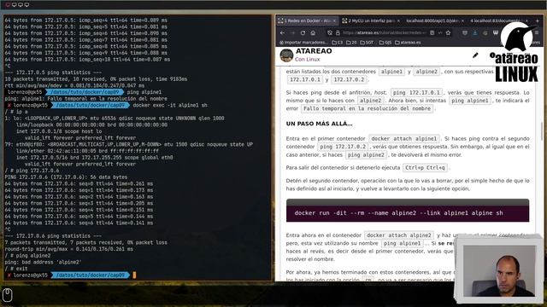This screenshot has width=547, height=307.
Task: Click the 'ping 172.17.0.2' inline code
Action: coord(343,147)
